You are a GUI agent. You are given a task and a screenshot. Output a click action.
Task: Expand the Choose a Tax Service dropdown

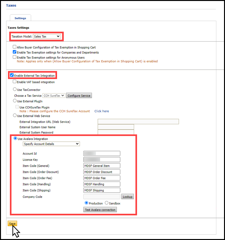(x=54, y=95)
